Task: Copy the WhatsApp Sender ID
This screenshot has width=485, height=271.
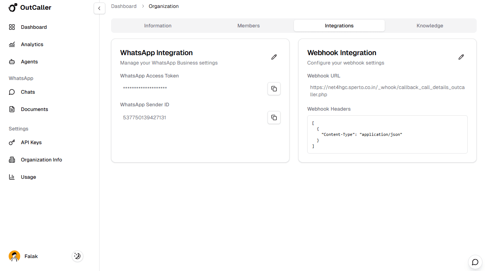Action: 274,117
